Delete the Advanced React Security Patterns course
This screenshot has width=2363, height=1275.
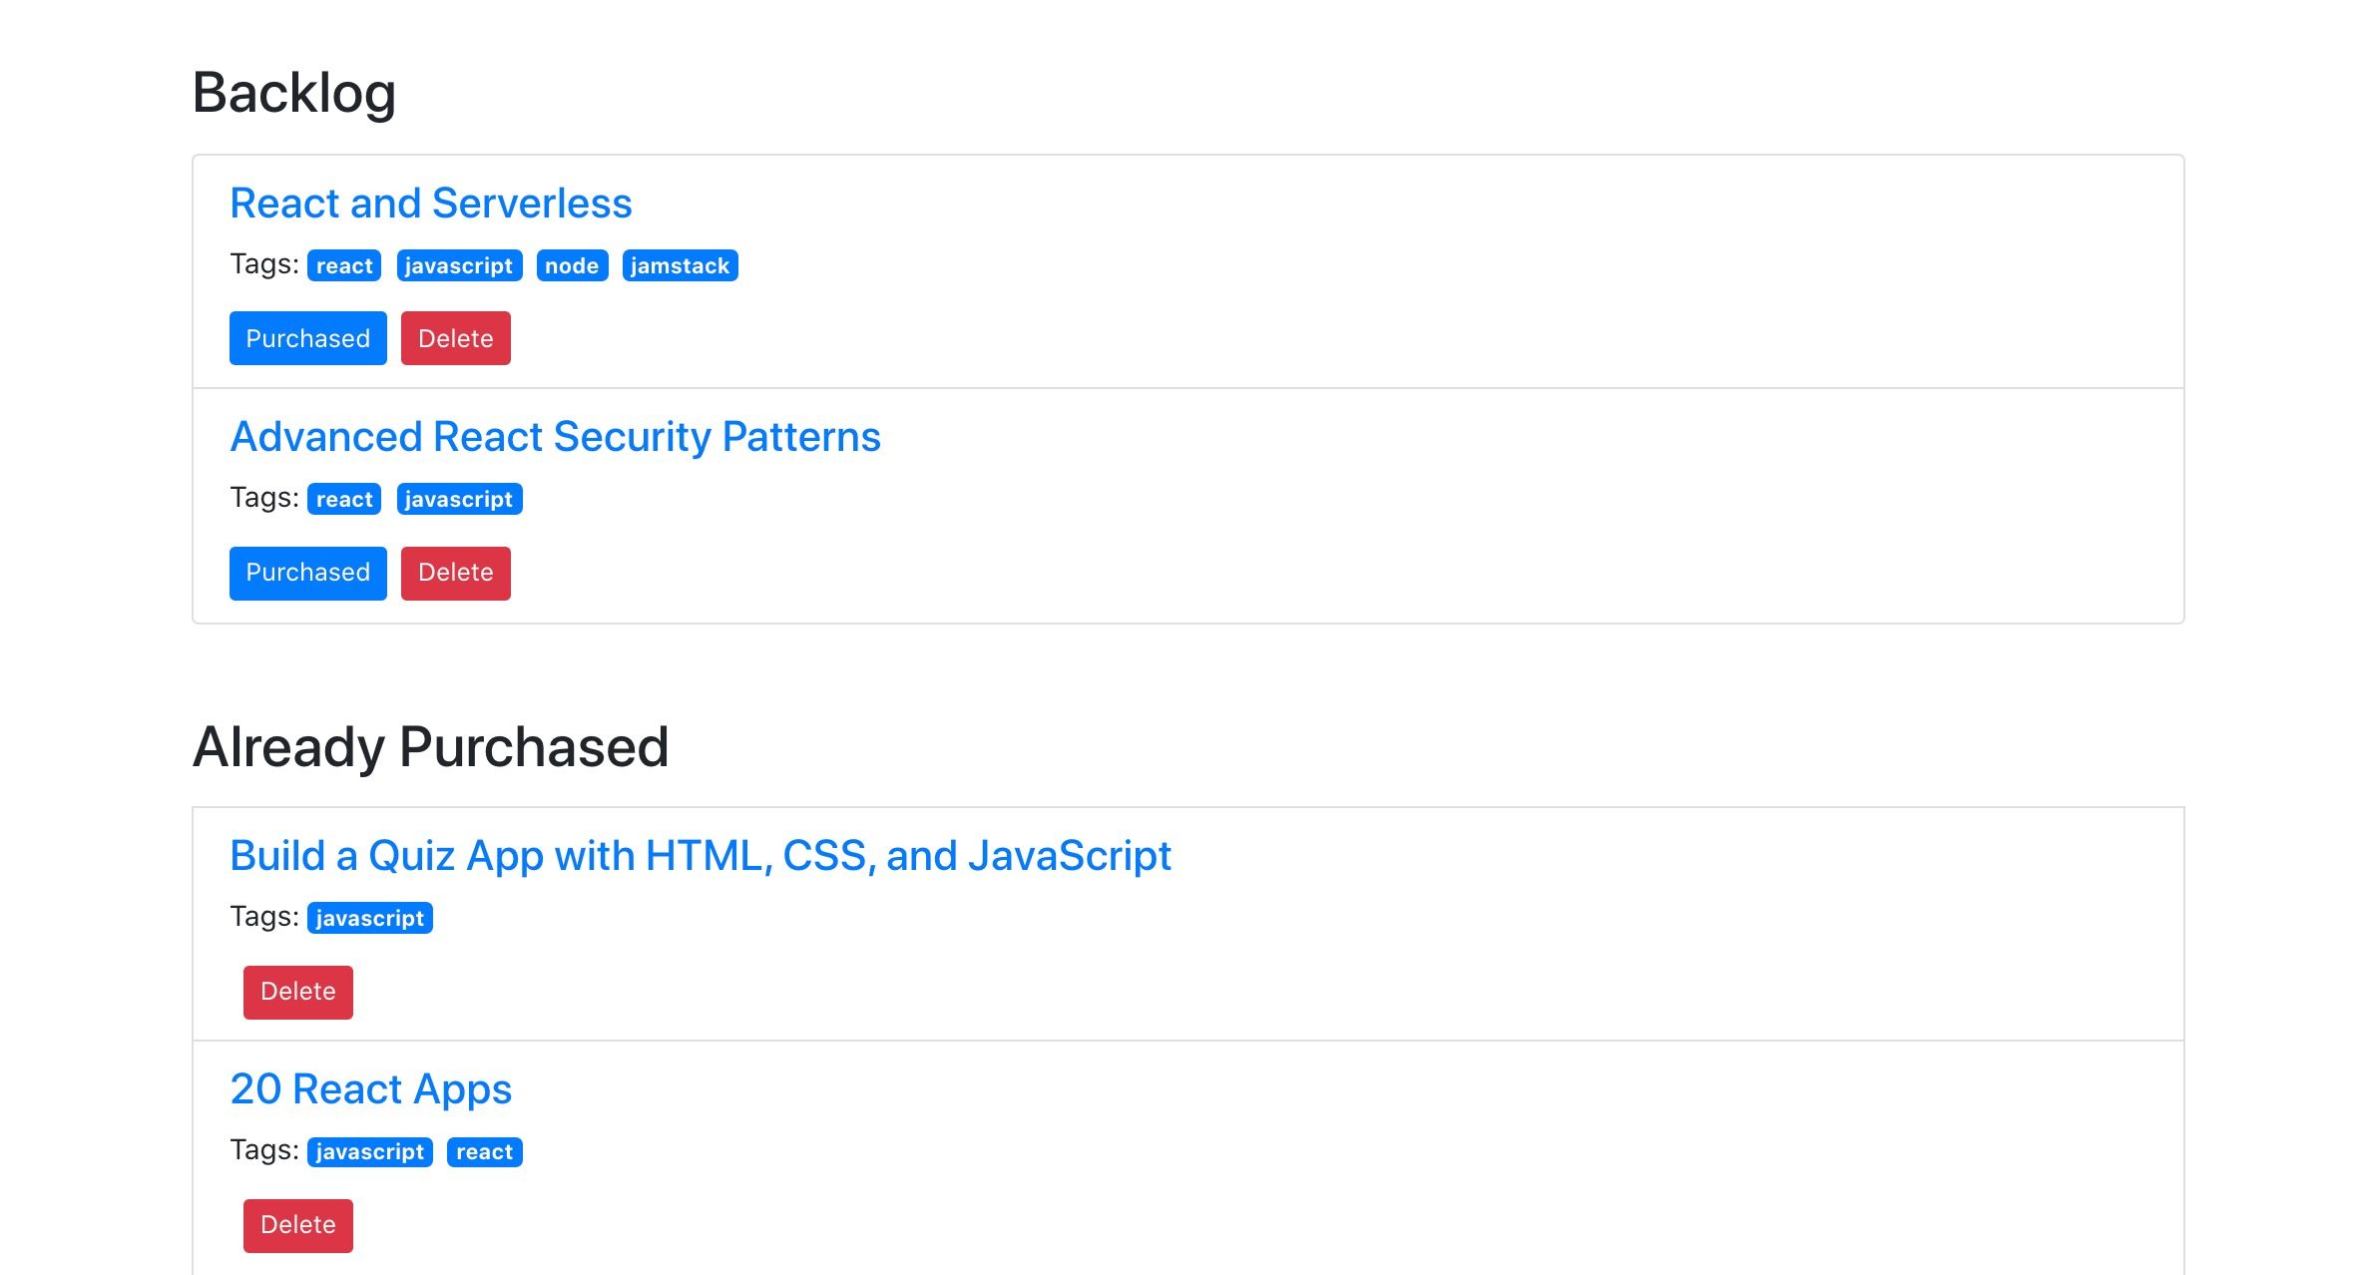click(455, 573)
